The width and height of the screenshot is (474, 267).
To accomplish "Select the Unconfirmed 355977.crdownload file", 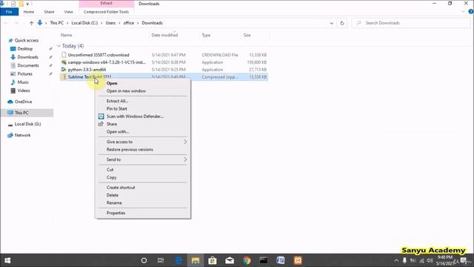I will 99,55.
